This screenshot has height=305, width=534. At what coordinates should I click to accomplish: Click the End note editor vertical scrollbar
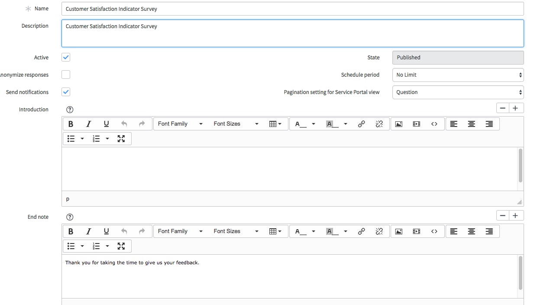(520, 273)
